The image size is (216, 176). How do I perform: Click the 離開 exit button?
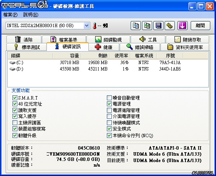click(x=201, y=26)
